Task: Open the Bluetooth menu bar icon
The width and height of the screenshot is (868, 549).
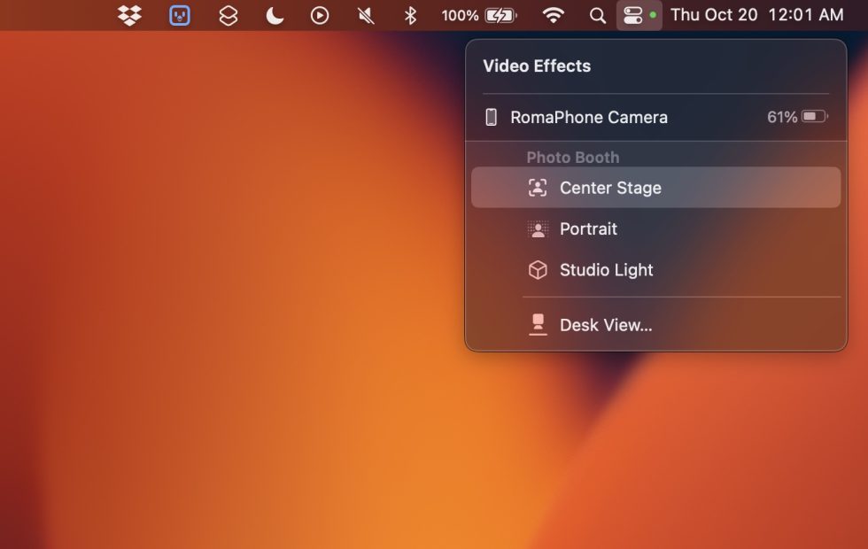Action: [410, 16]
